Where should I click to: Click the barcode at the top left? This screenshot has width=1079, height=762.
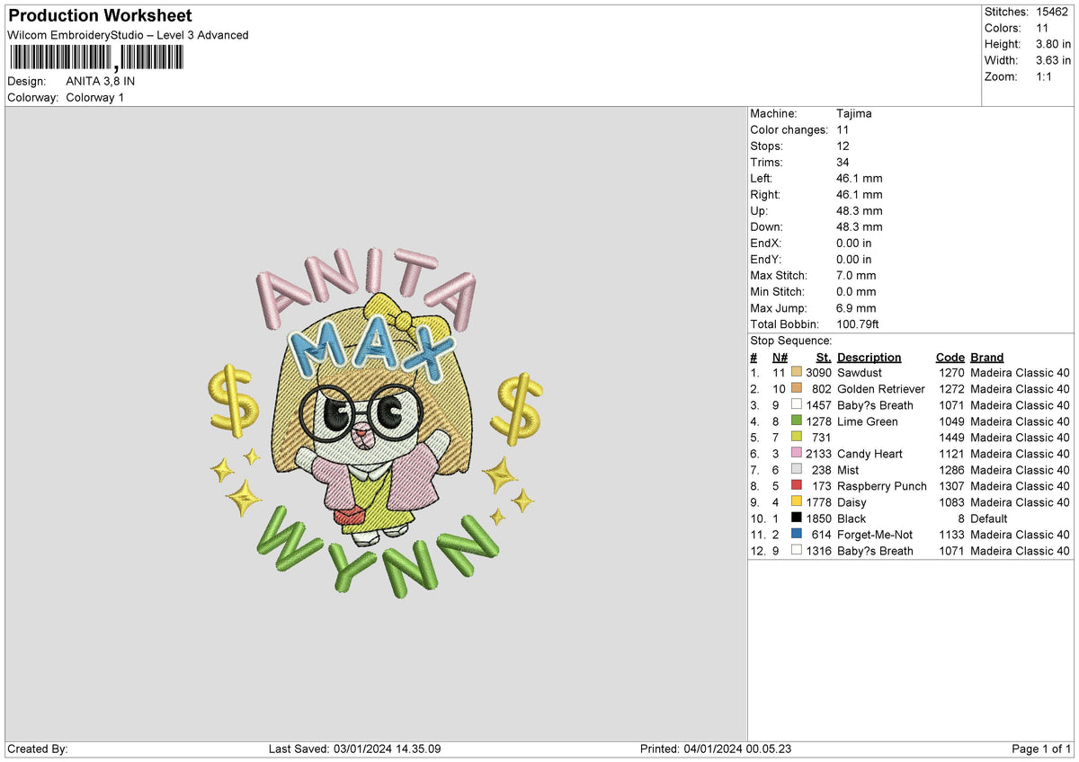click(96, 58)
